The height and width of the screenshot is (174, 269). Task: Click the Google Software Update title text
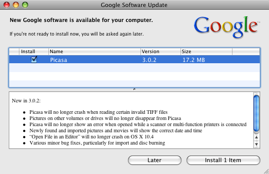(134, 5)
